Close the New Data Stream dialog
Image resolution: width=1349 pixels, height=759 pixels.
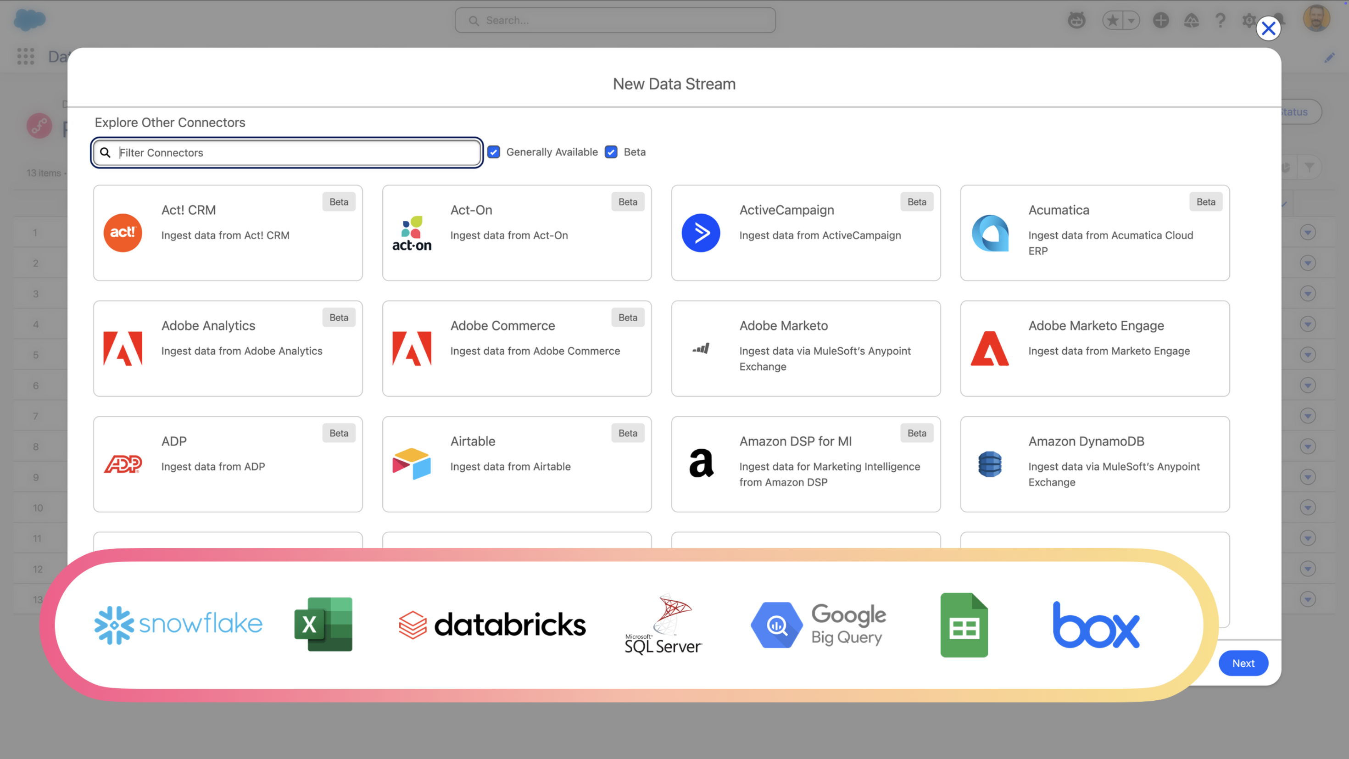(1268, 28)
